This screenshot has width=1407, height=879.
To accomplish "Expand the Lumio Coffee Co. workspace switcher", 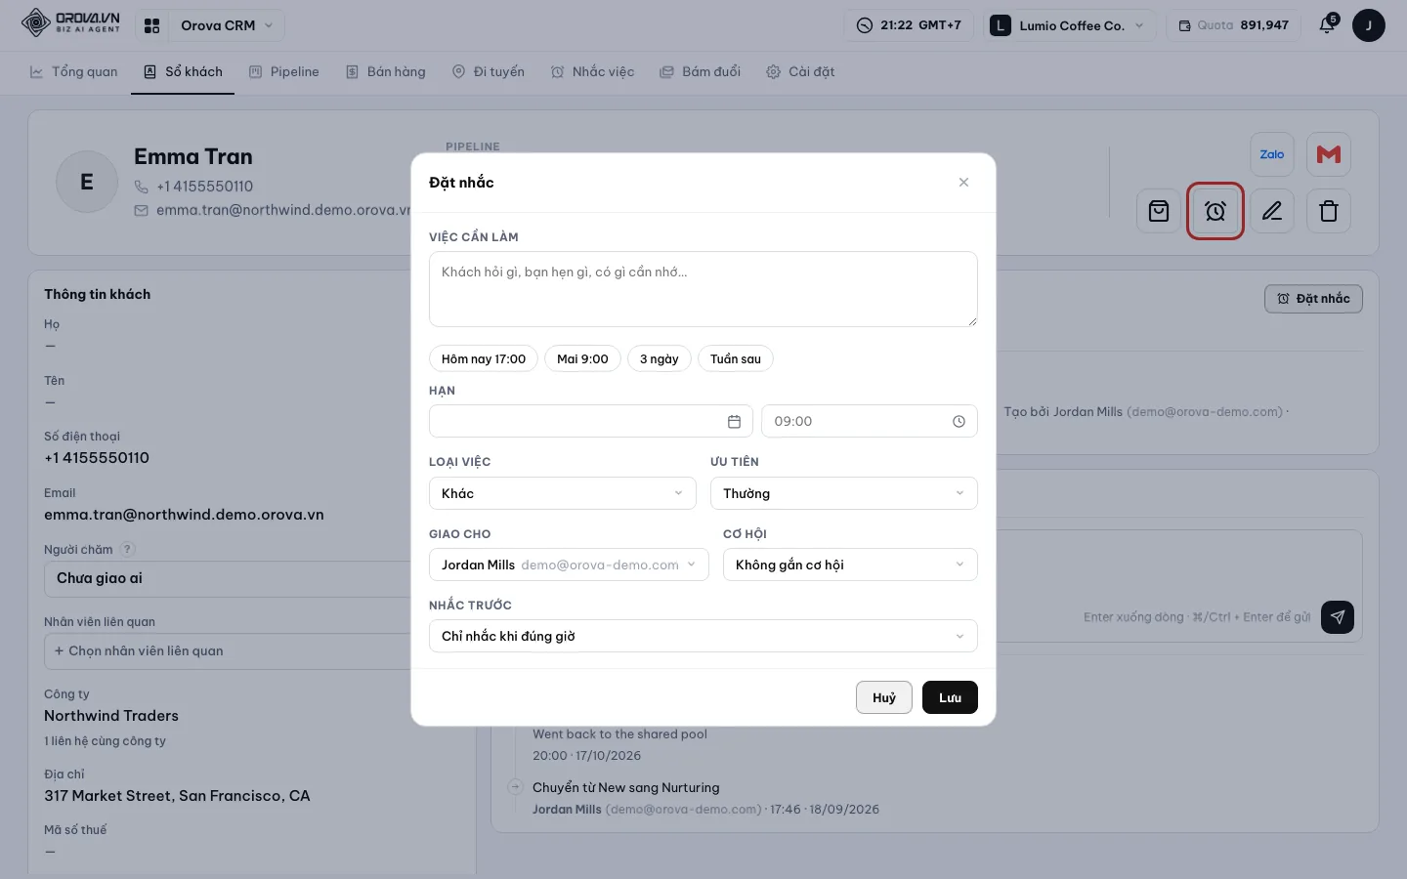I will (x=1069, y=25).
